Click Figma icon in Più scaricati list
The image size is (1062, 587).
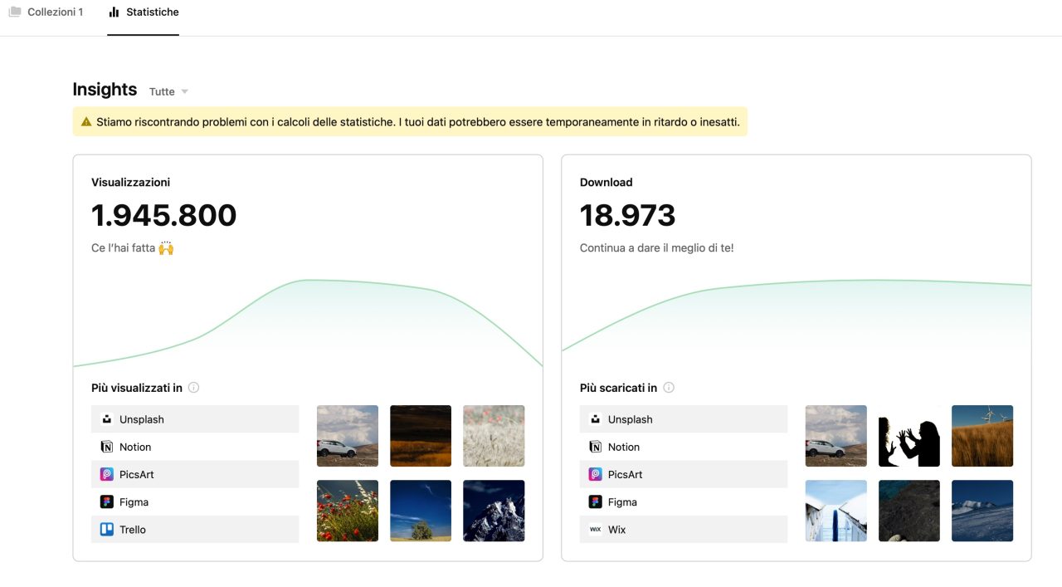[x=595, y=501]
